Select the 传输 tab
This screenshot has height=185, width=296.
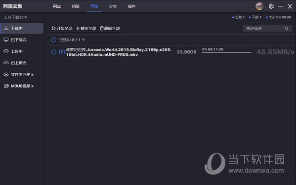[x=94, y=6]
